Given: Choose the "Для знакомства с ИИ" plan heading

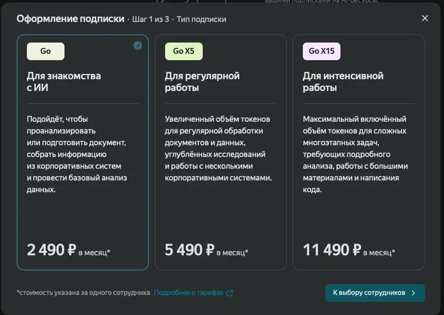Looking at the screenshot, I should 63,82.
